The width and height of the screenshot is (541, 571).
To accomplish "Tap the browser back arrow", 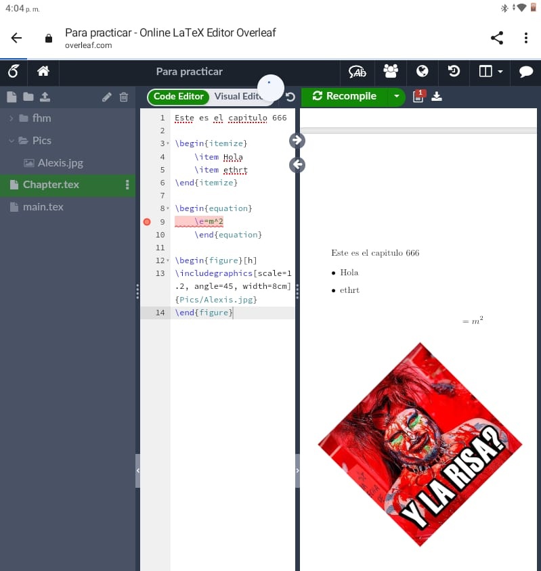I will pos(16,38).
